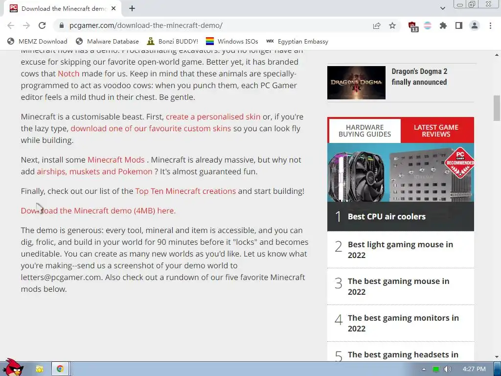Bookmark this page with star icon
This screenshot has height=376, width=501.
[392, 25]
